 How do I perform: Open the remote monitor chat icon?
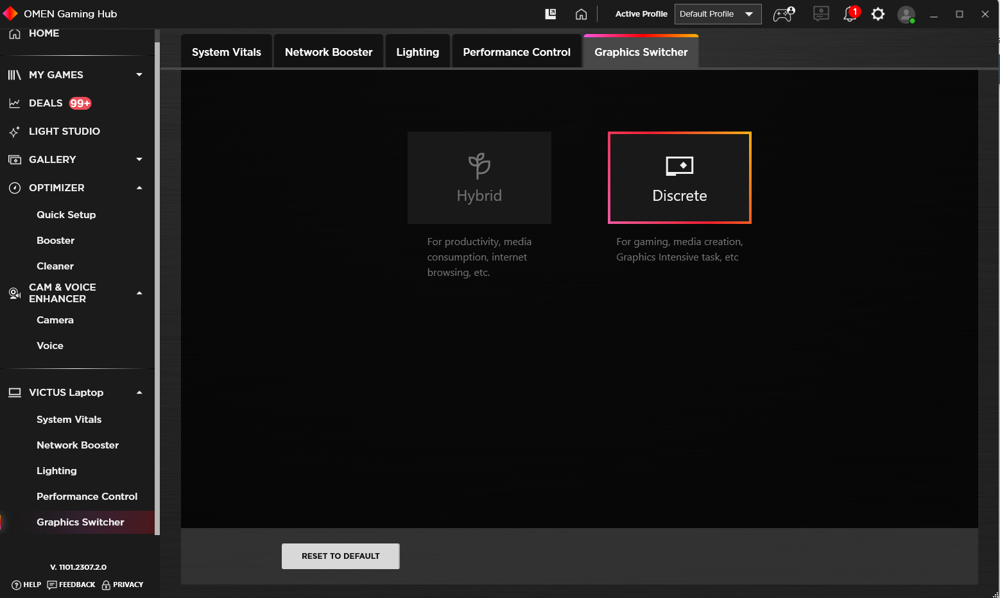coord(821,14)
